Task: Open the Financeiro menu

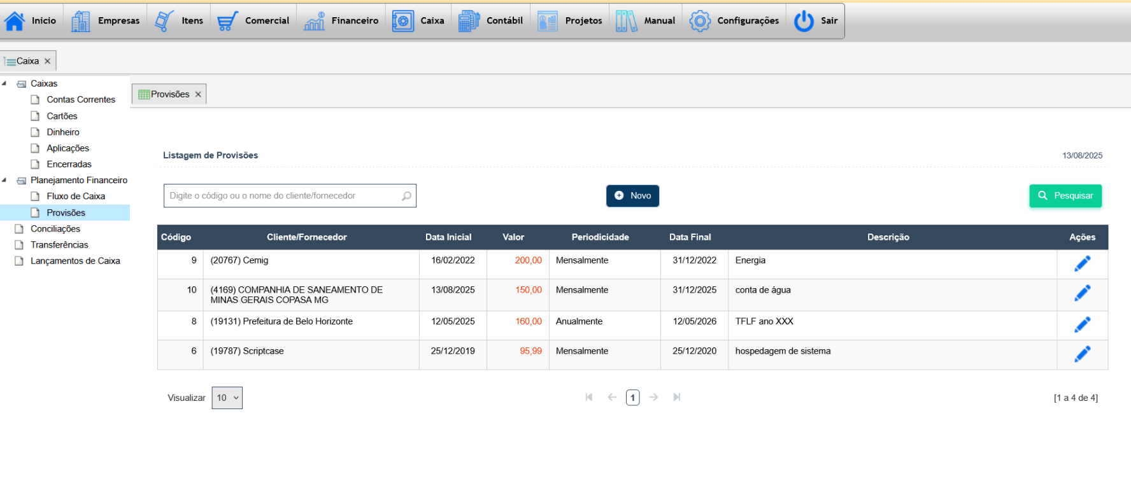Action: click(341, 21)
